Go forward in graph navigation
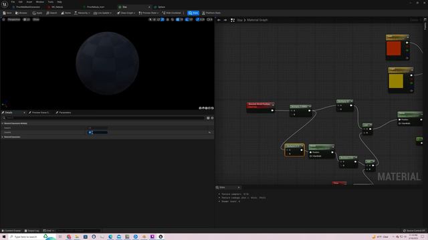The width and height of the screenshot is (428, 240). pos(225,20)
